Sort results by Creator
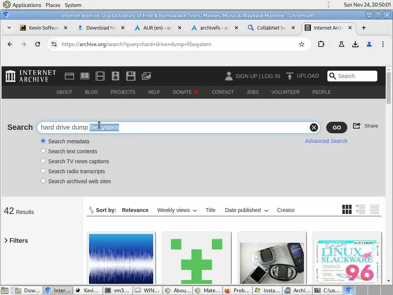 tap(286, 210)
